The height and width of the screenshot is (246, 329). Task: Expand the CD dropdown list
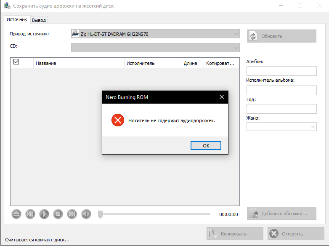[x=155, y=48]
